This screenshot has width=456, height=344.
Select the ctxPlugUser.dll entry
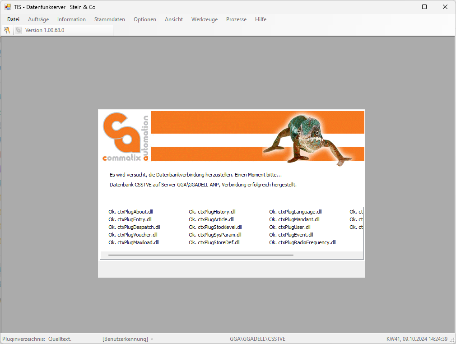(290, 227)
